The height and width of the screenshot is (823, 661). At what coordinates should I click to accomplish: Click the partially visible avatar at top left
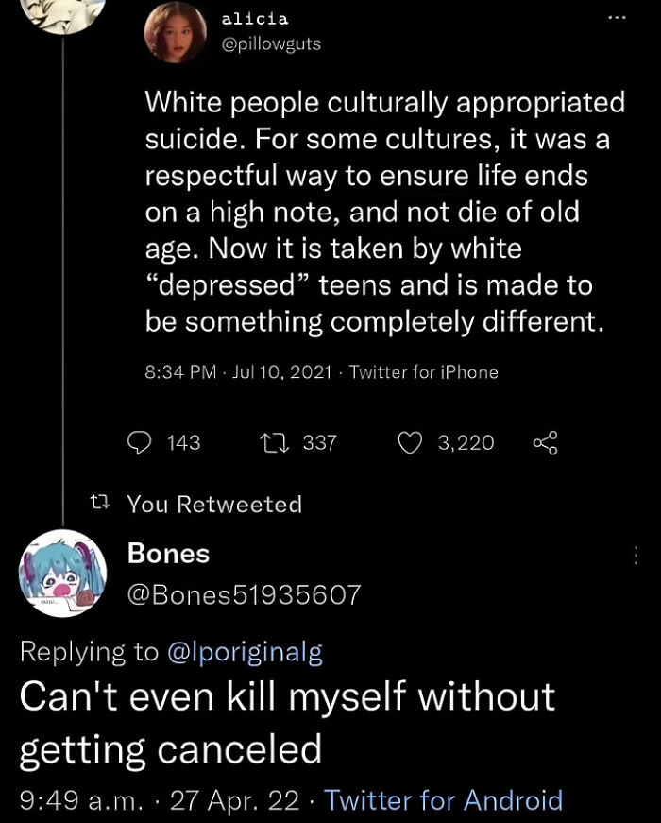[59, 14]
